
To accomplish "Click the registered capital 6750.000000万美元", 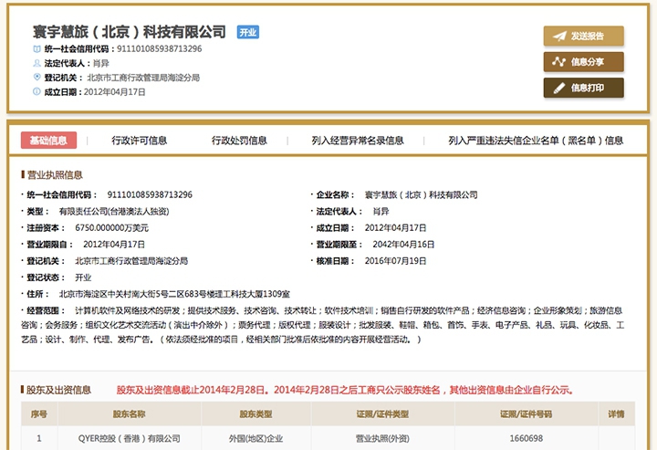I will (111, 228).
